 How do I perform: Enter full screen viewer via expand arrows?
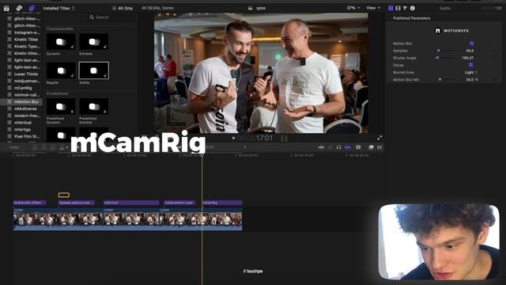pos(379,138)
